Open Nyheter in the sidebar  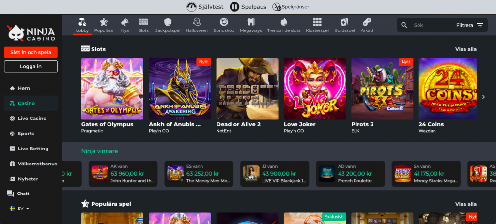tap(31, 179)
